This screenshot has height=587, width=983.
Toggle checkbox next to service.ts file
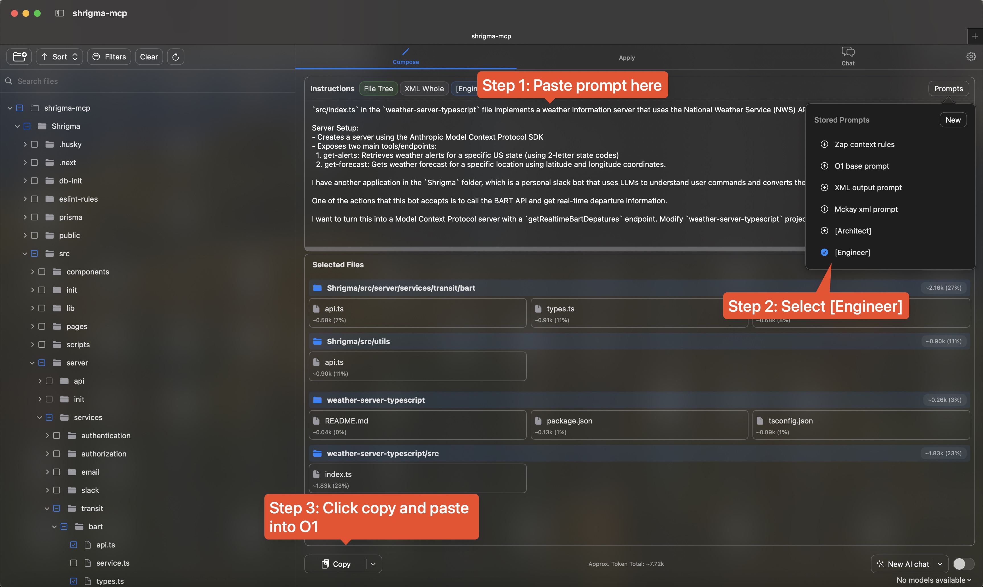pyautogui.click(x=73, y=563)
